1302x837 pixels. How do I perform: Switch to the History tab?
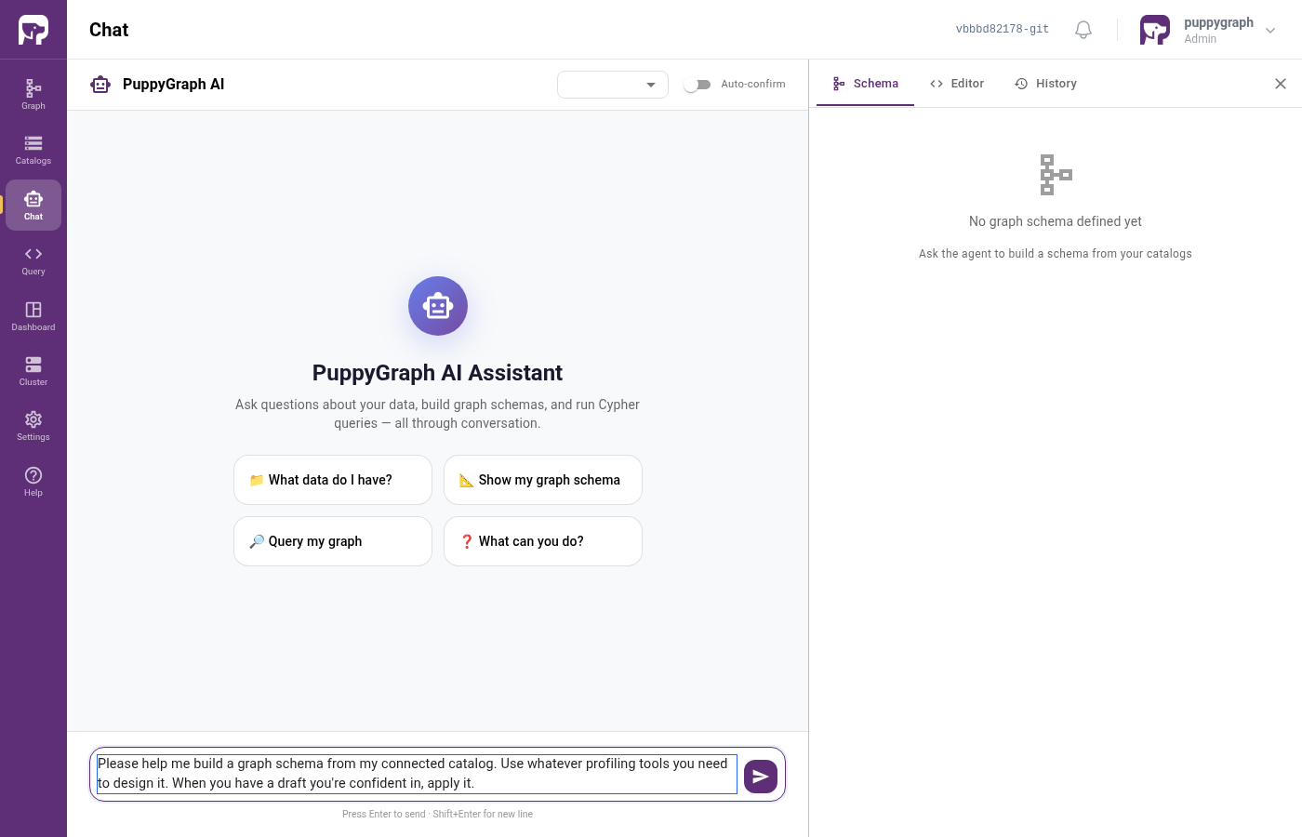1046,84
